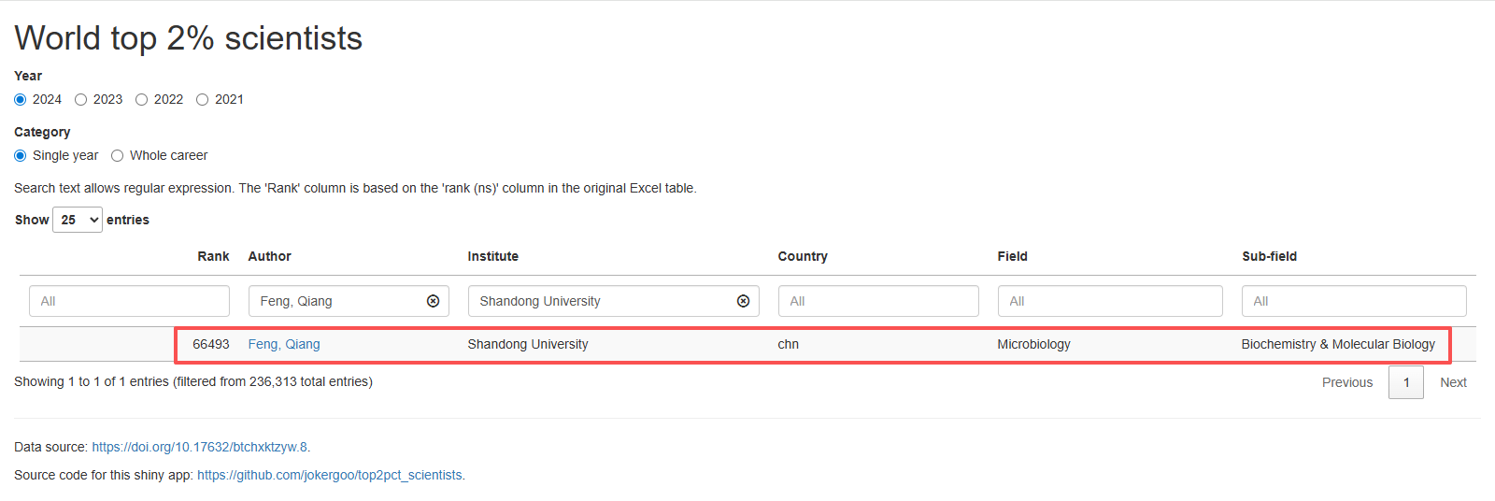Click the Sub-field filter input
The height and width of the screenshot is (501, 1495).
1353,301
